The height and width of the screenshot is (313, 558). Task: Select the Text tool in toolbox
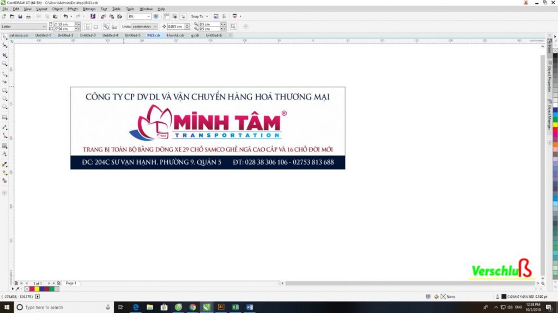[4, 117]
